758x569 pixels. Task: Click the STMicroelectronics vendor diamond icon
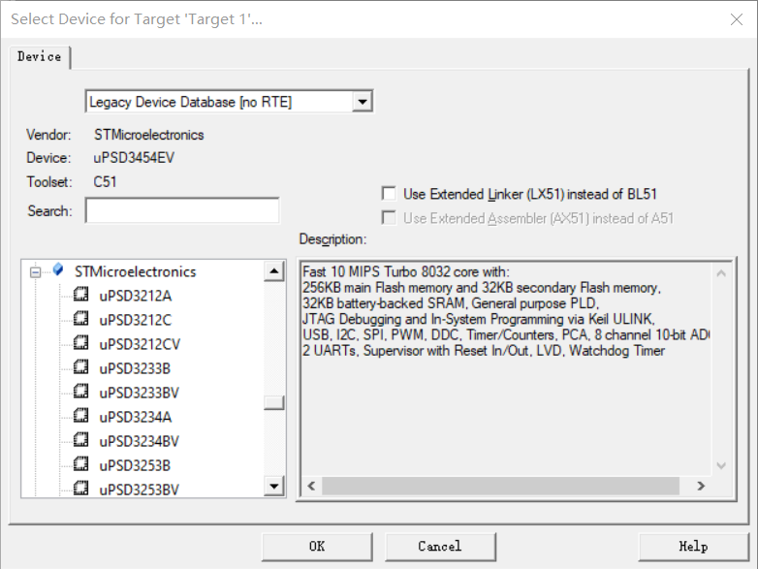[x=58, y=269]
